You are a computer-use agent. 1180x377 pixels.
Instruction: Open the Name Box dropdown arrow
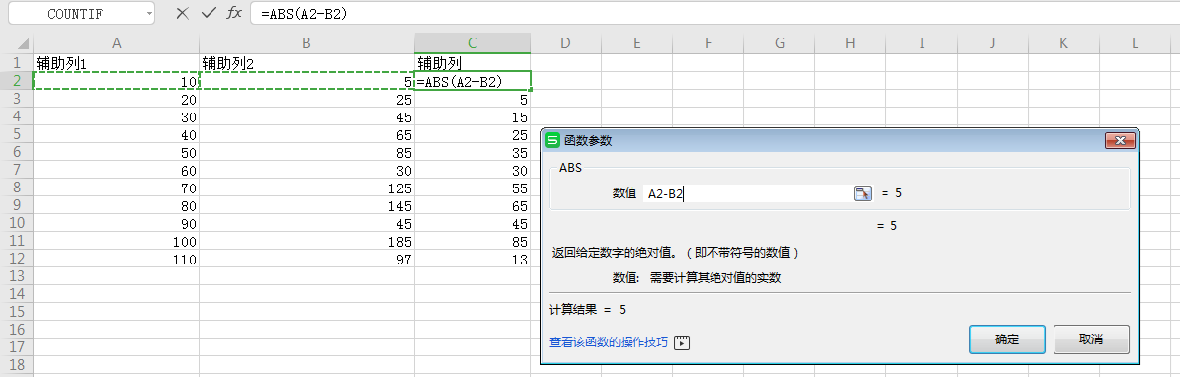coord(149,14)
